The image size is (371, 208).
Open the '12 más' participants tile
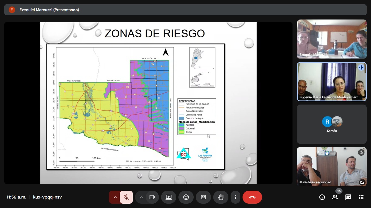tap(331, 124)
